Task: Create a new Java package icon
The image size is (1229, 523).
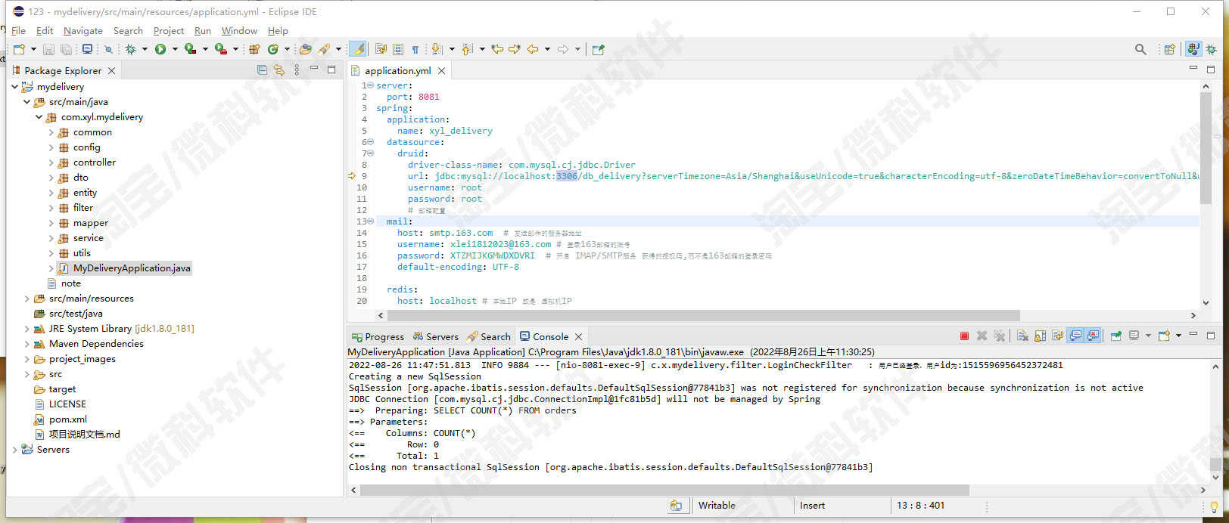Action: pos(254,49)
